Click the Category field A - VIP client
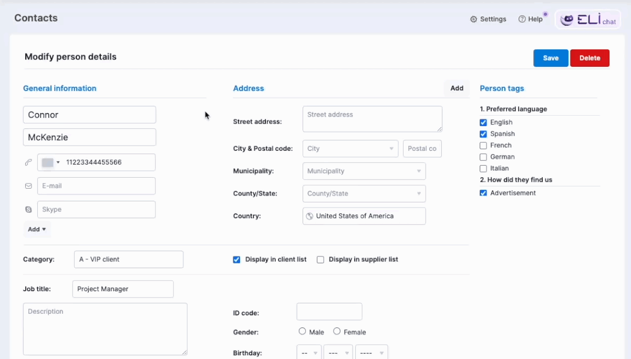 tap(129, 259)
